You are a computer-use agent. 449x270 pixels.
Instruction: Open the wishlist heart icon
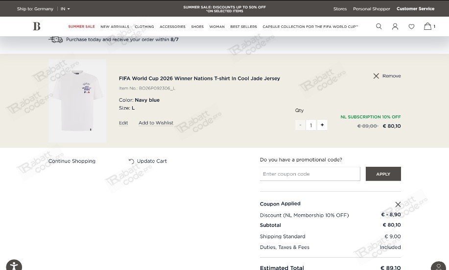411,26
